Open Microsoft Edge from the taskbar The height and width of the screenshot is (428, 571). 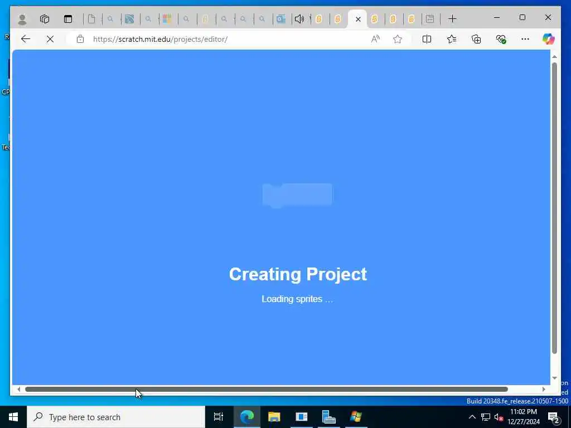coord(247,417)
